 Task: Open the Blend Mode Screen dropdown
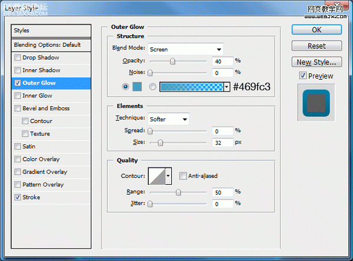coord(185,49)
